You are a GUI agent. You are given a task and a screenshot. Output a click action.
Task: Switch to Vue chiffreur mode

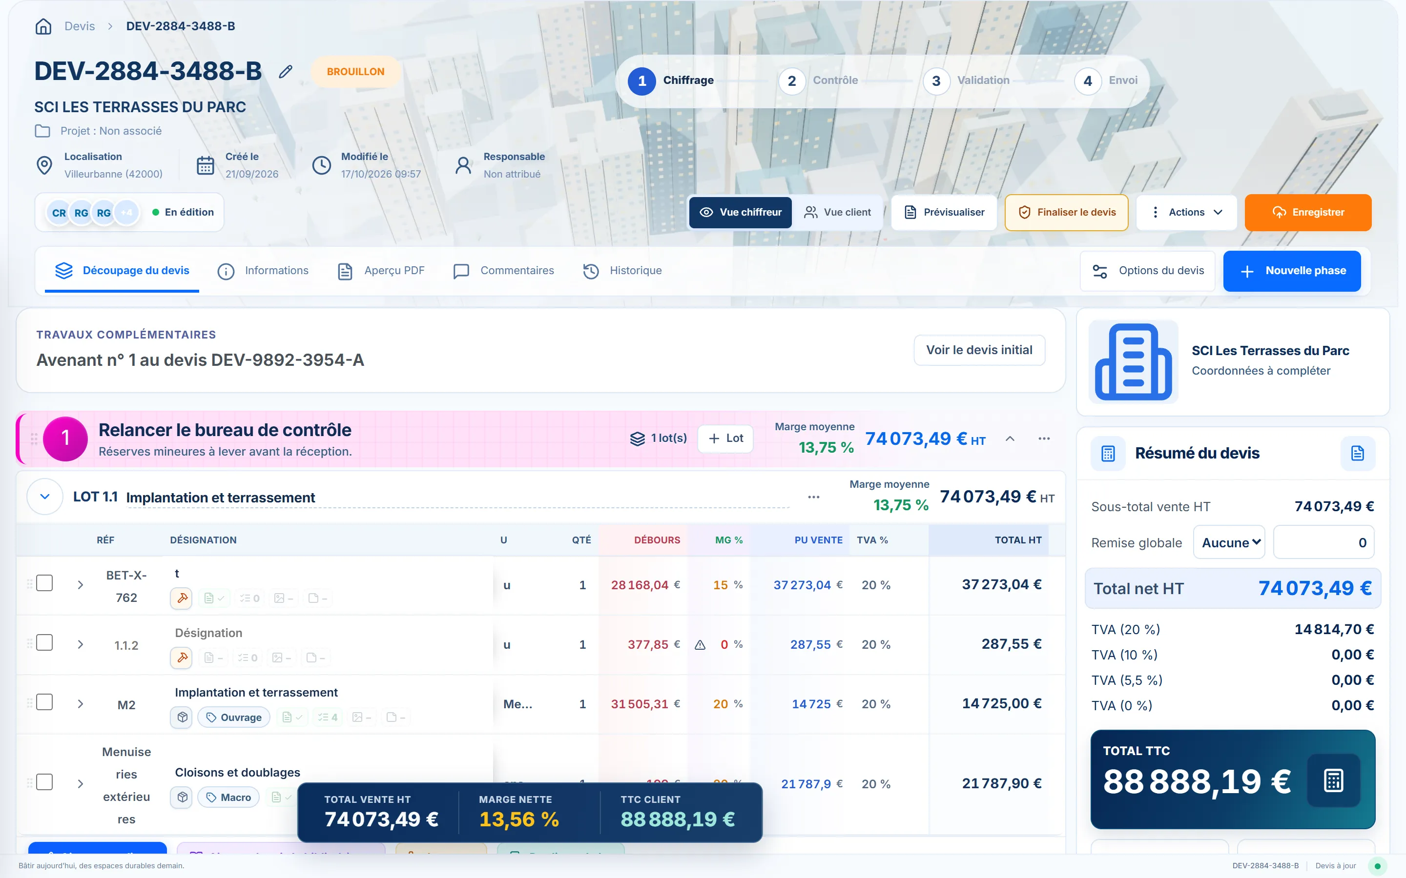[x=740, y=213]
